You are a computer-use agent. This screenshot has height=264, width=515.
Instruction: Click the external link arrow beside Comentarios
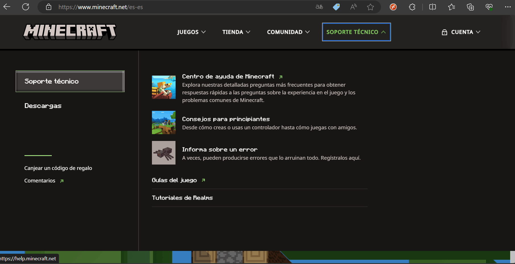[x=62, y=181]
